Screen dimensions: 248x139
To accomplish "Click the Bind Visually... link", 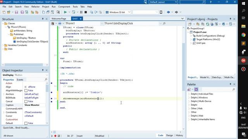I will [22, 128].
